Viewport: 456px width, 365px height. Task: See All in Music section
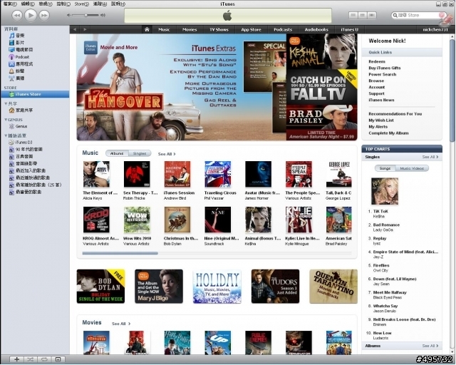pyautogui.click(x=167, y=154)
